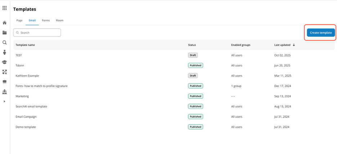Open the SearchAI email template
Image resolution: width=337 pixels, height=154 pixels.
click(x=31, y=107)
